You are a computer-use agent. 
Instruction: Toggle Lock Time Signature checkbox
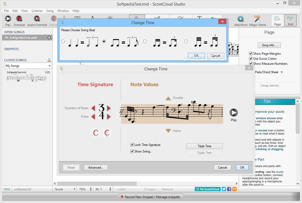[132, 145]
